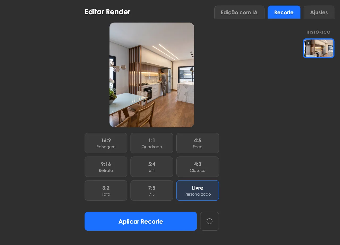Click the number 1 badge on history thumbnail
Image resolution: width=340 pixels, height=245 pixels.
point(308,43)
